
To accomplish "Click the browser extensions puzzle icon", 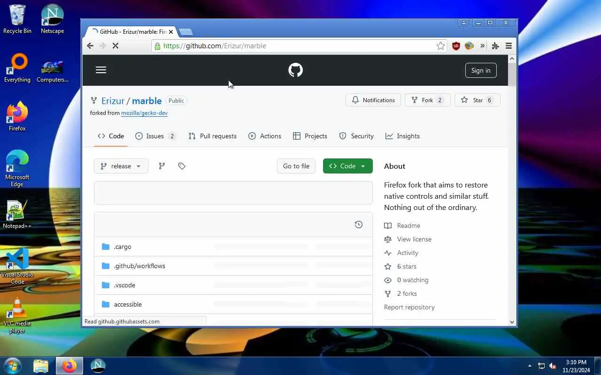I will 495,46.
